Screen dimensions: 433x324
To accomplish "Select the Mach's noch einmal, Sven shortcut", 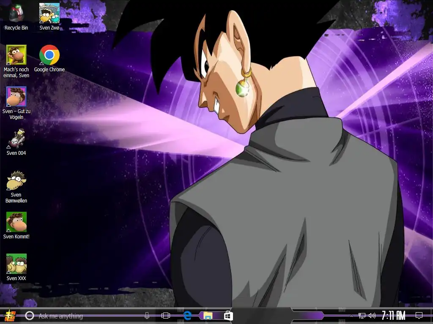I will click(16, 61).
